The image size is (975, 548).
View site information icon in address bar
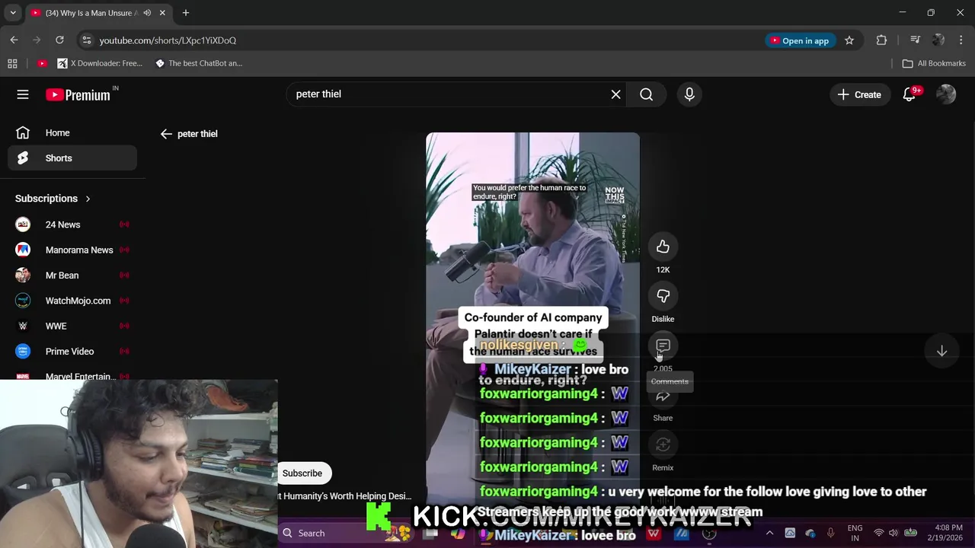pyautogui.click(x=86, y=40)
